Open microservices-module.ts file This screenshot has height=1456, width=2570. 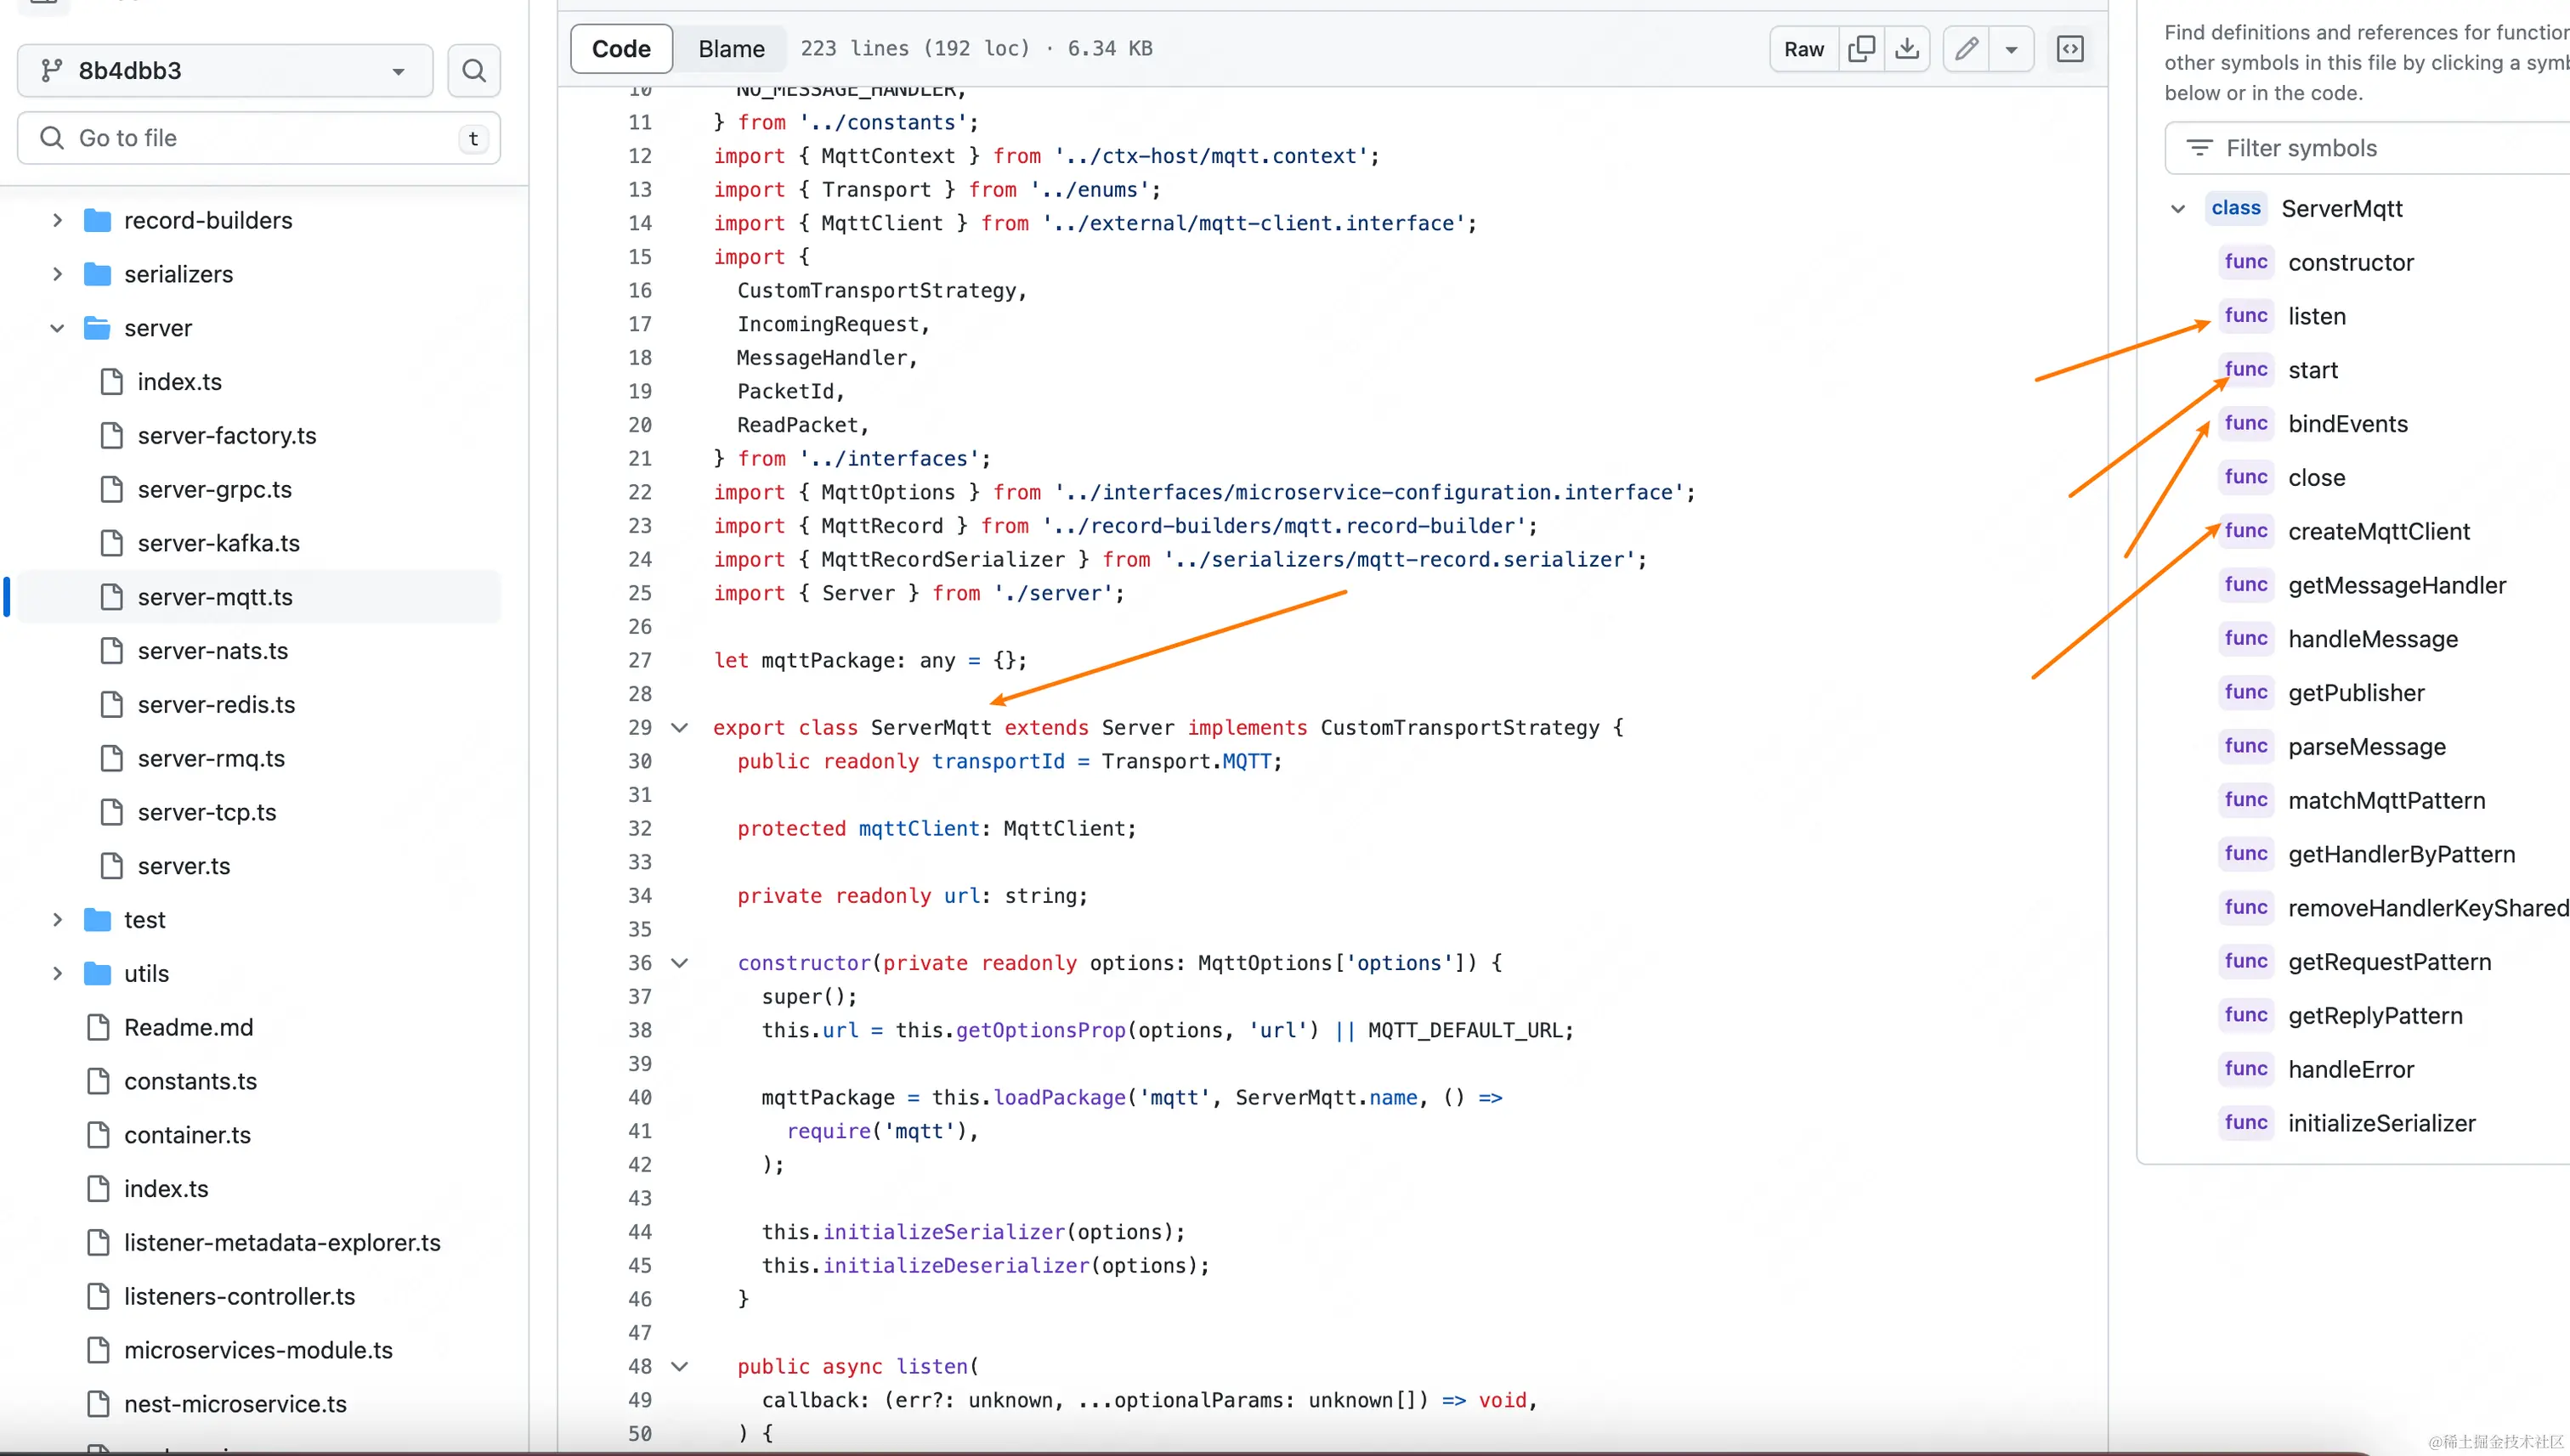pyautogui.click(x=258, y=1351)
